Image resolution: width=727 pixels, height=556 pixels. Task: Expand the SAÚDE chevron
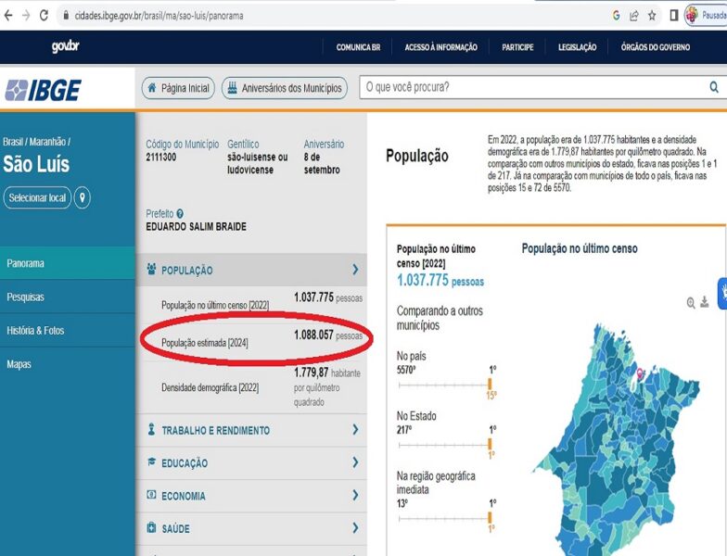click(355, 528)
